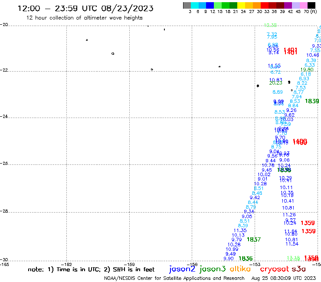Click the 9.56 wave height reading
The height and width of the screenshot is (282, 321).
(x=272, y=156)
